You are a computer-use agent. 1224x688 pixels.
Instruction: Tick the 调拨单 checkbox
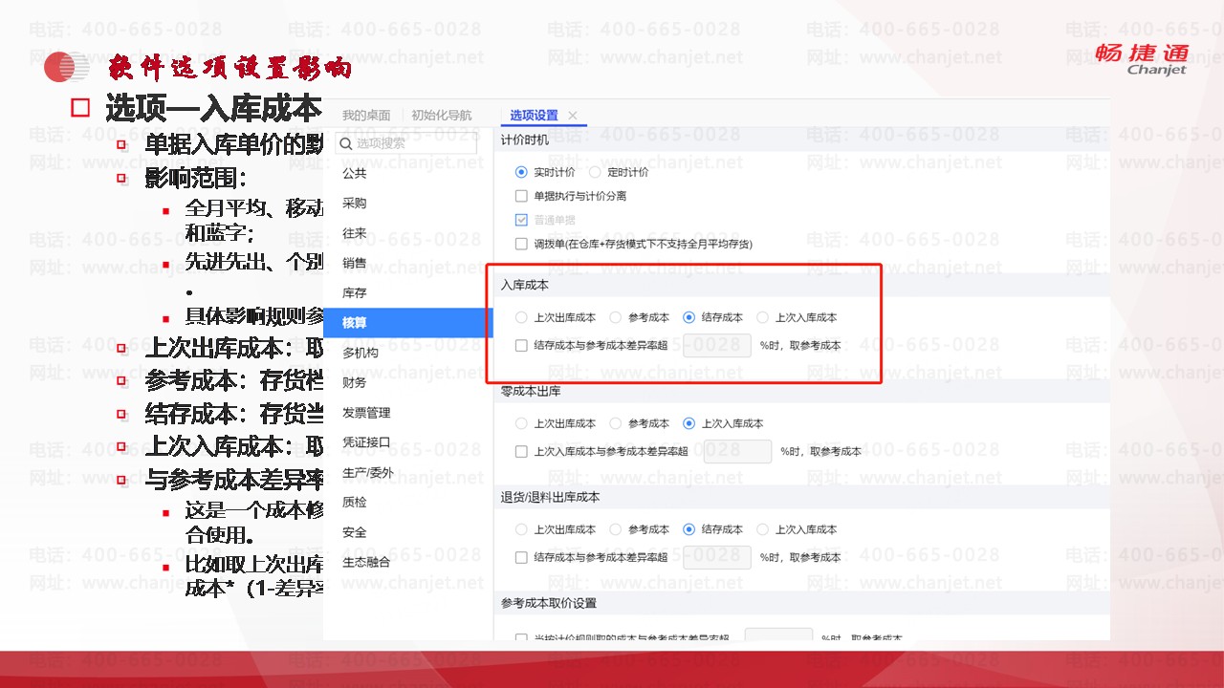(521, 244)
